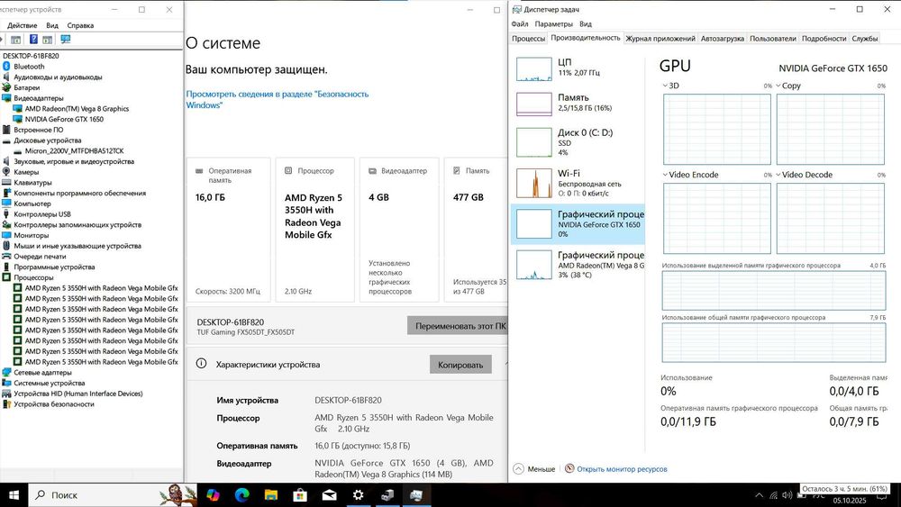The height and width of the screenshot is (507, 901).
Task: Click the Очереди печати printer icon
Action: [6, 257]
